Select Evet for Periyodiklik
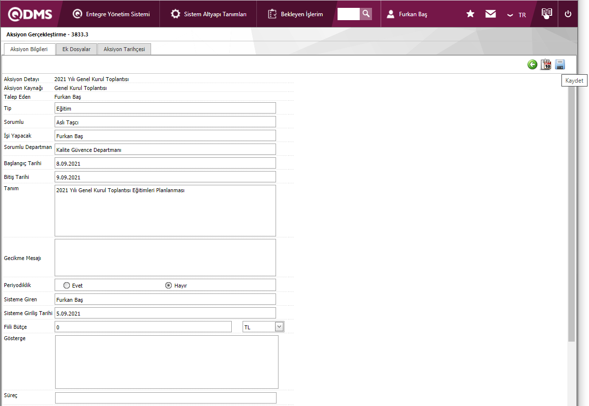 click(67, 286)
